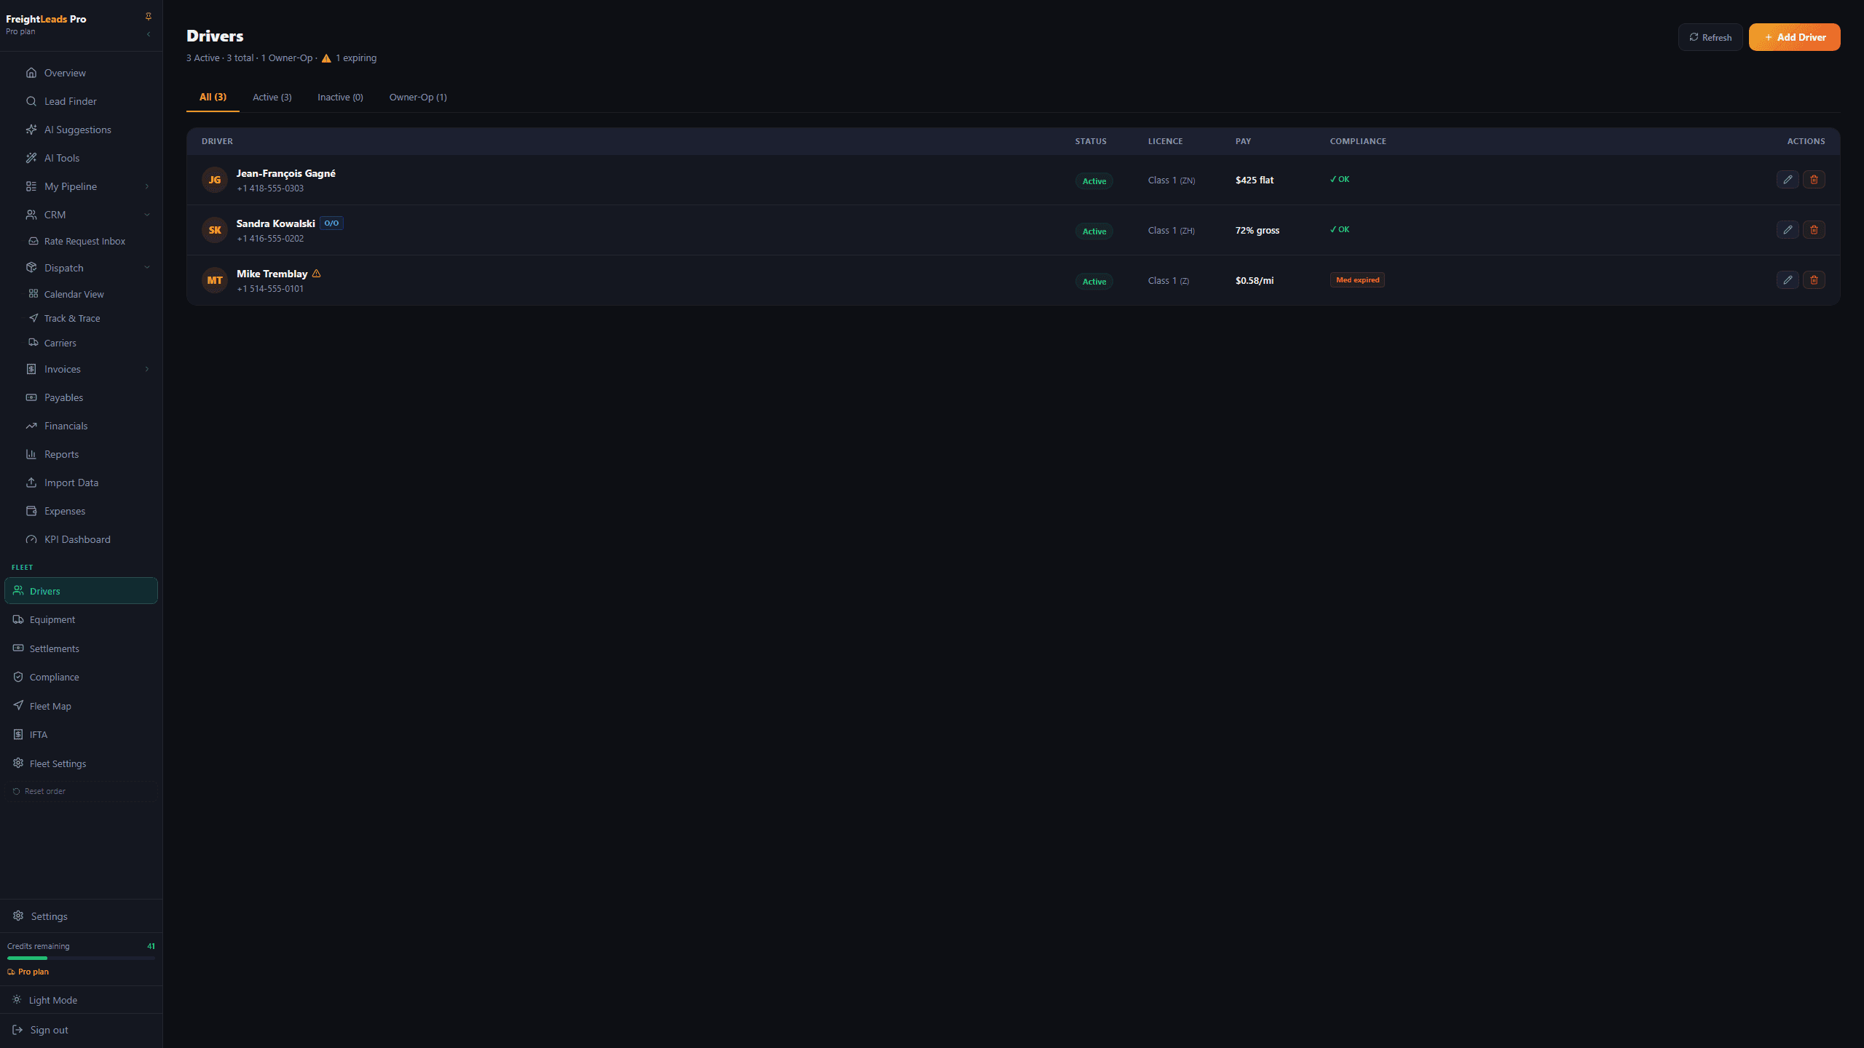This screenshot has width=1864, height=1048.
Task: Expand the My Pipeline chevron
Action: (x=147, y=186)
